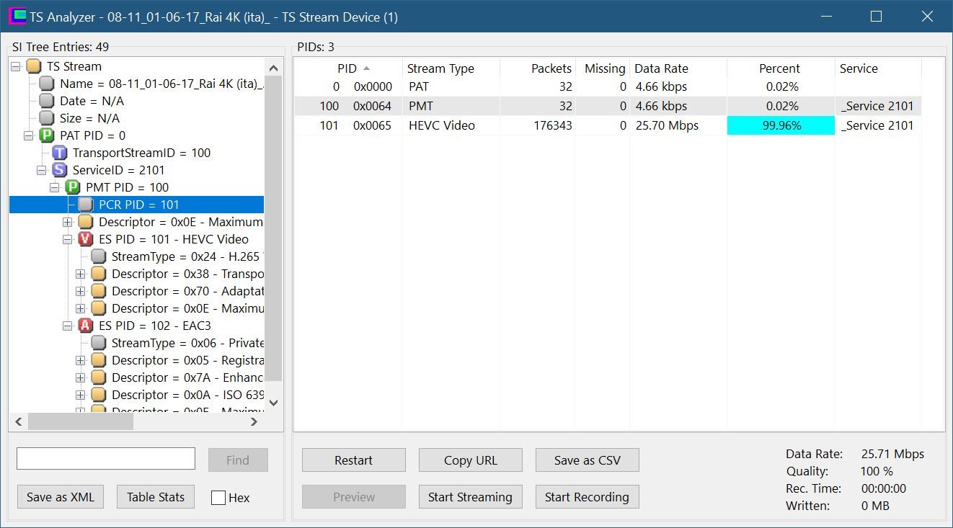Image resolution: width=953 pixels, height=528 pixels.
Task: Click the cyan 99.96% percent cell
Action: point(780,125)
